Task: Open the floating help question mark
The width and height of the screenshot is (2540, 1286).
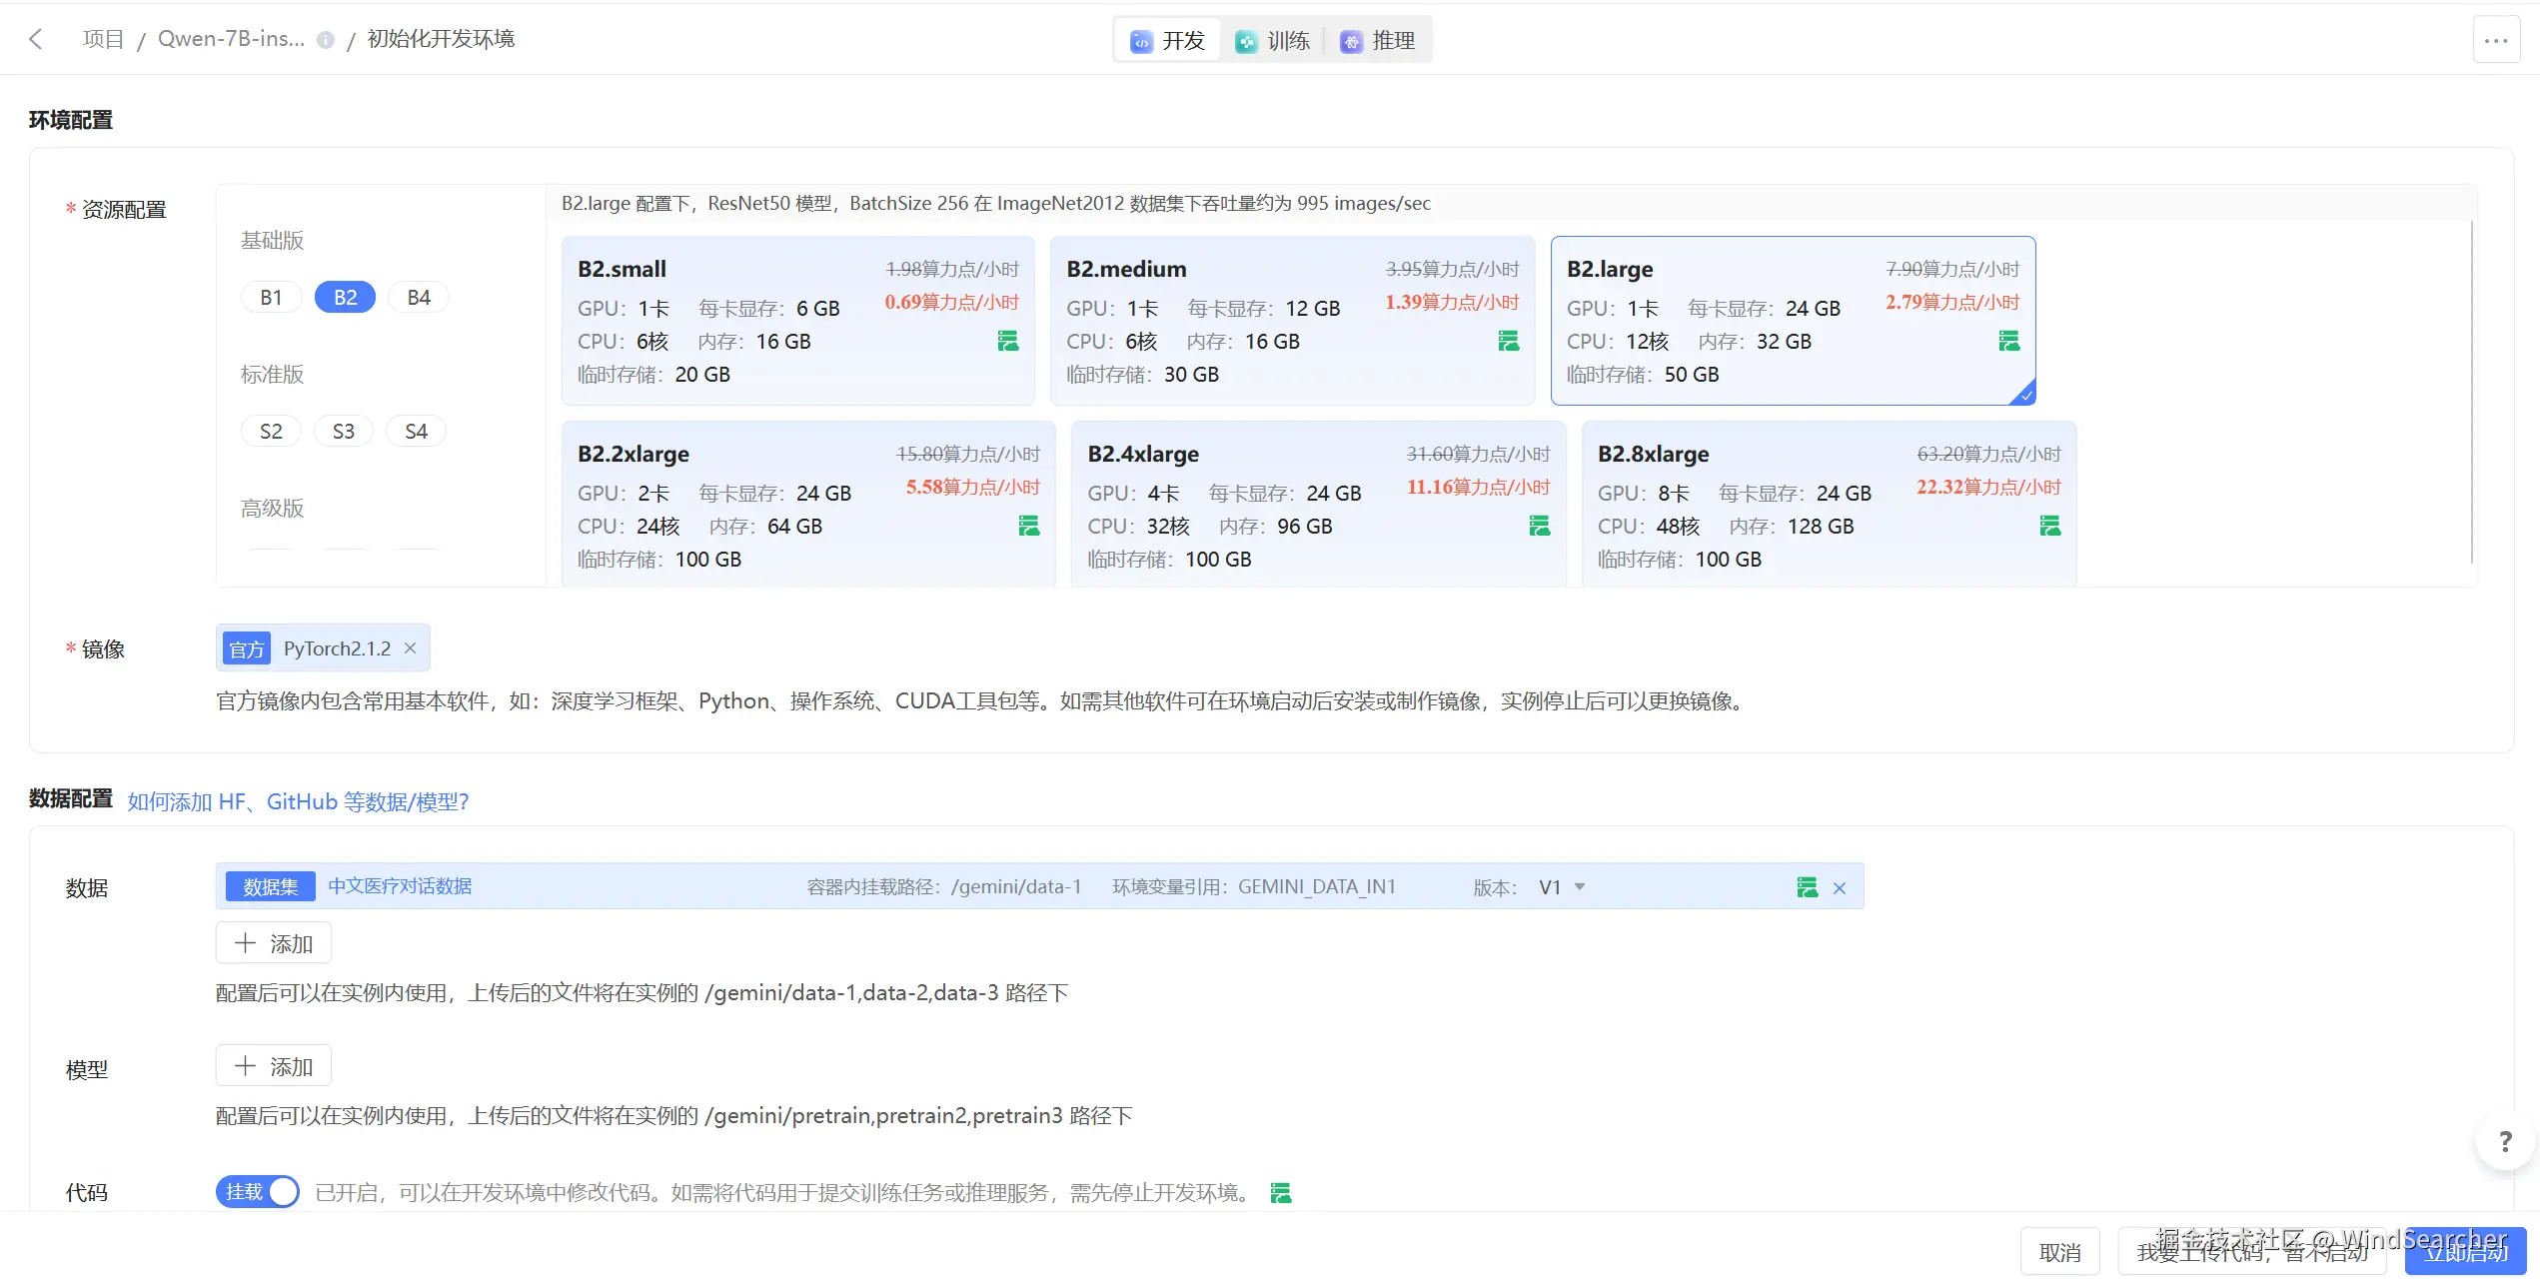Action: tap(2503, 1141)
